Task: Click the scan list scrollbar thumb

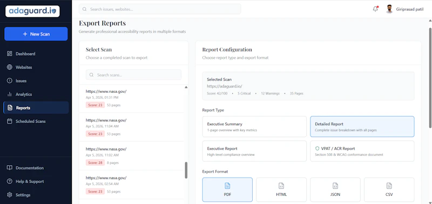Action: [186, 170]
